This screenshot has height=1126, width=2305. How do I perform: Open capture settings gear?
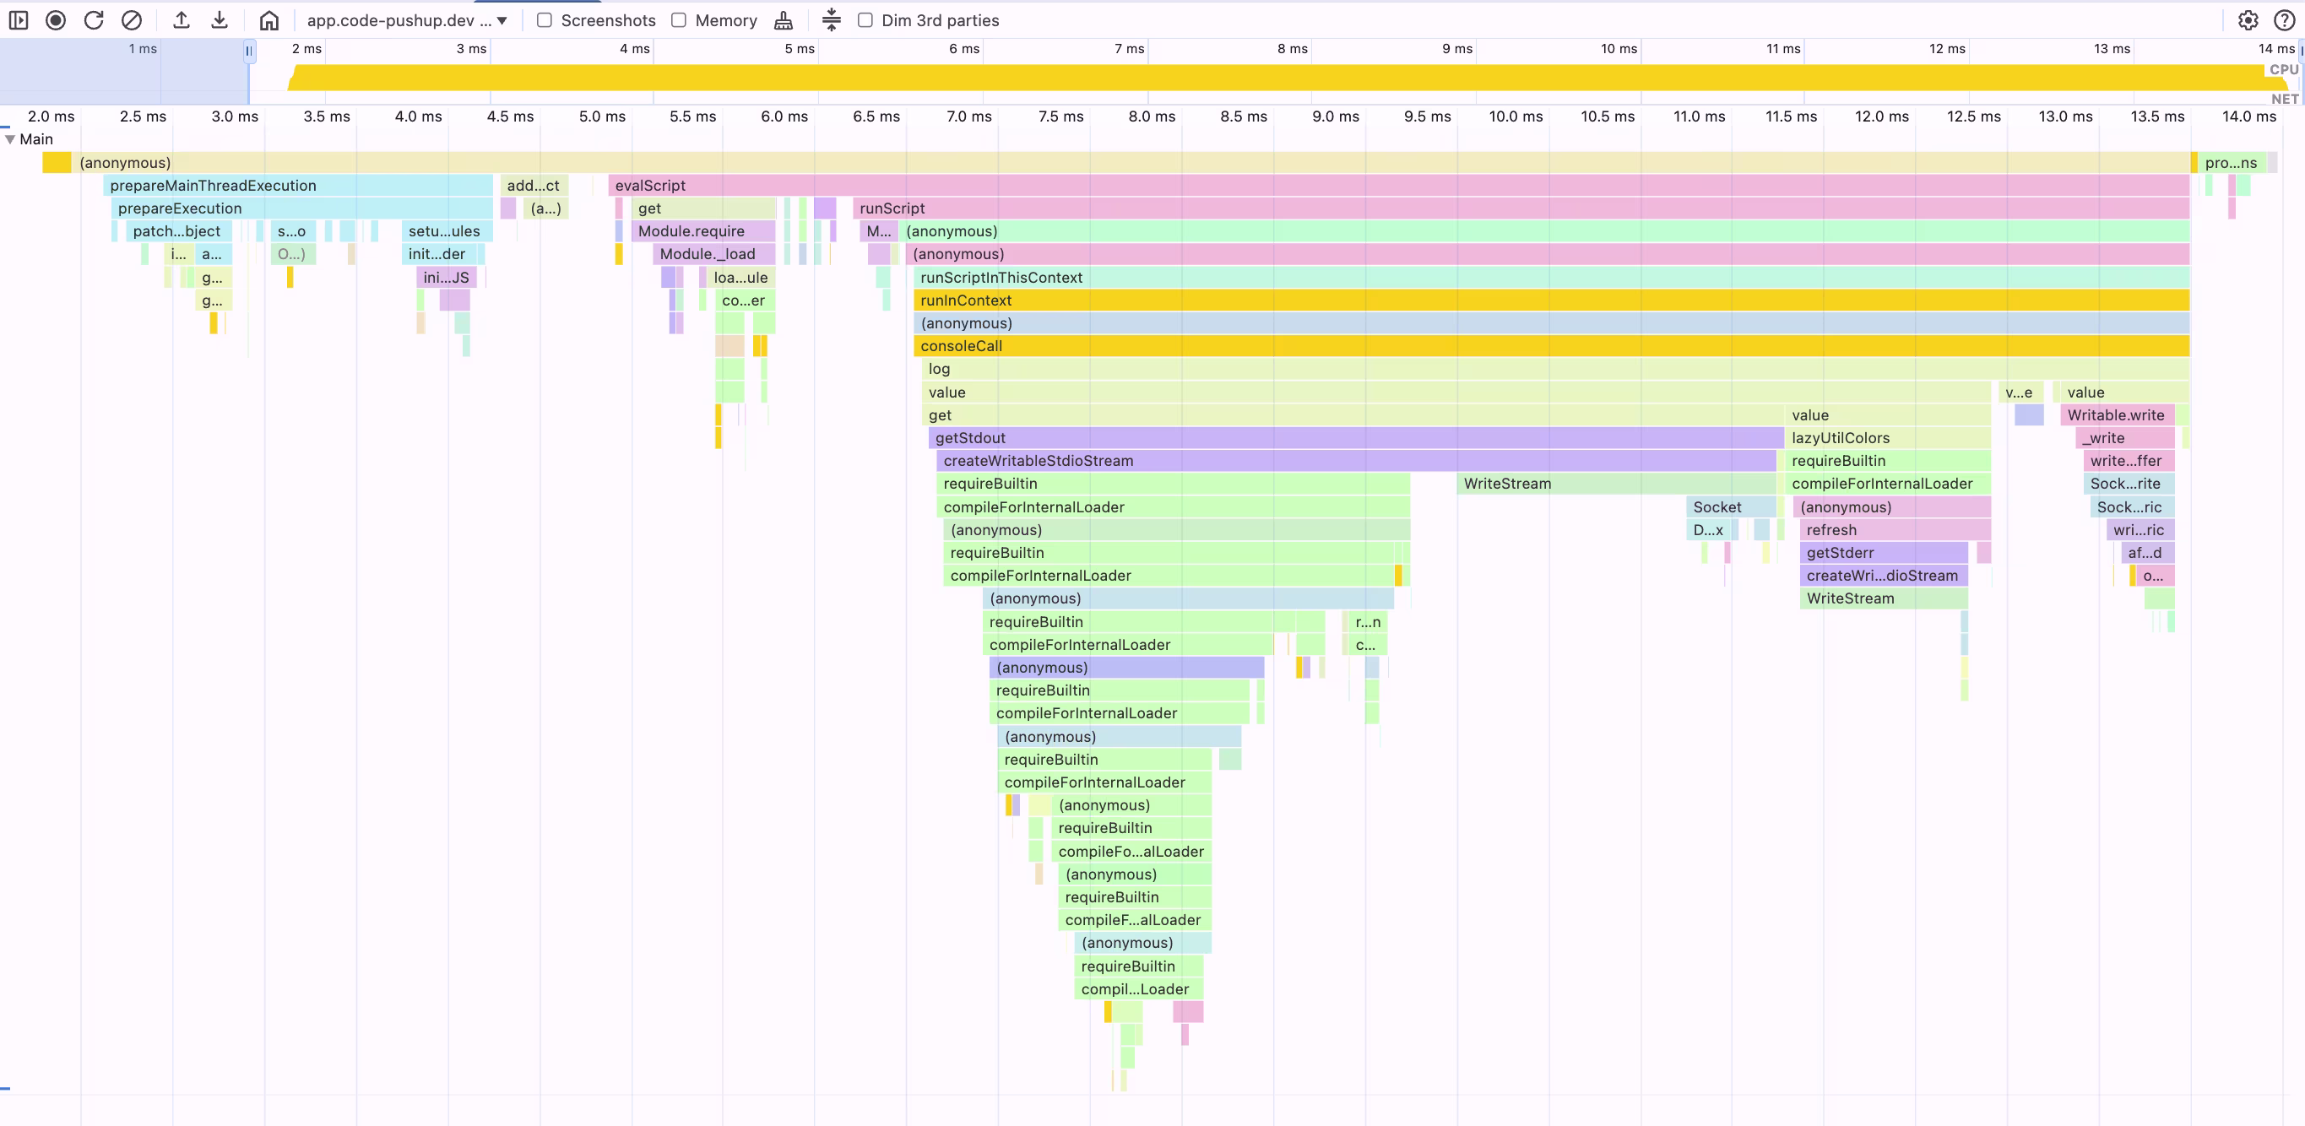pos(2248,19)
